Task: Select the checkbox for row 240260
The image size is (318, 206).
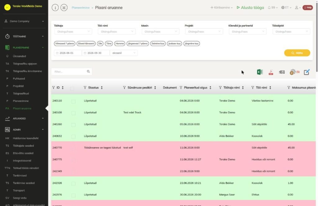Action: [x=73, y=125]
